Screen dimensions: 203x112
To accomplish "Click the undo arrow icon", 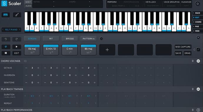I will [x=6, y=39].
